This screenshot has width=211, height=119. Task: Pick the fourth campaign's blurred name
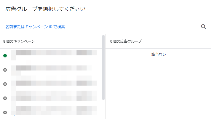56,96
